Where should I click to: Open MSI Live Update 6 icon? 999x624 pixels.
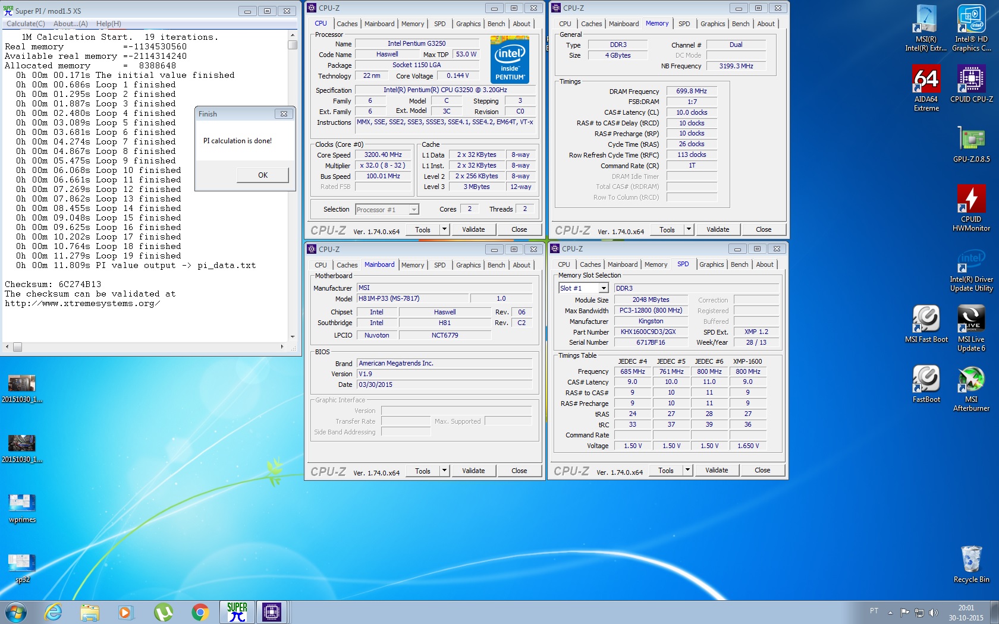point(971,328)
